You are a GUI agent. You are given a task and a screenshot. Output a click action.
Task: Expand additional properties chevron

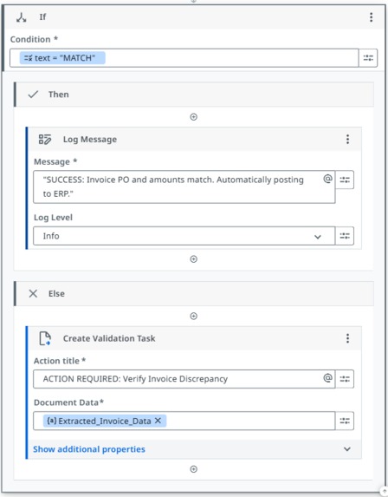point(347,449)
